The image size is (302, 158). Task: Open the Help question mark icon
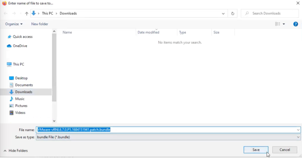[x=296, y=24]
